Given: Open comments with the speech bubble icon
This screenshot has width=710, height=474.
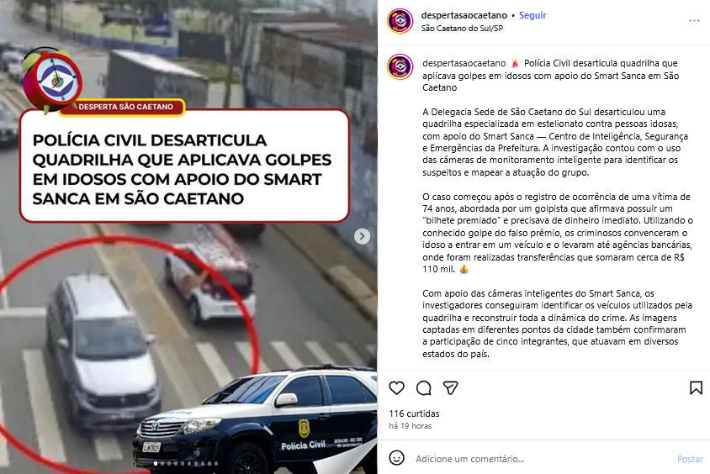Looking at the screenshot, I should click(424, 388).
